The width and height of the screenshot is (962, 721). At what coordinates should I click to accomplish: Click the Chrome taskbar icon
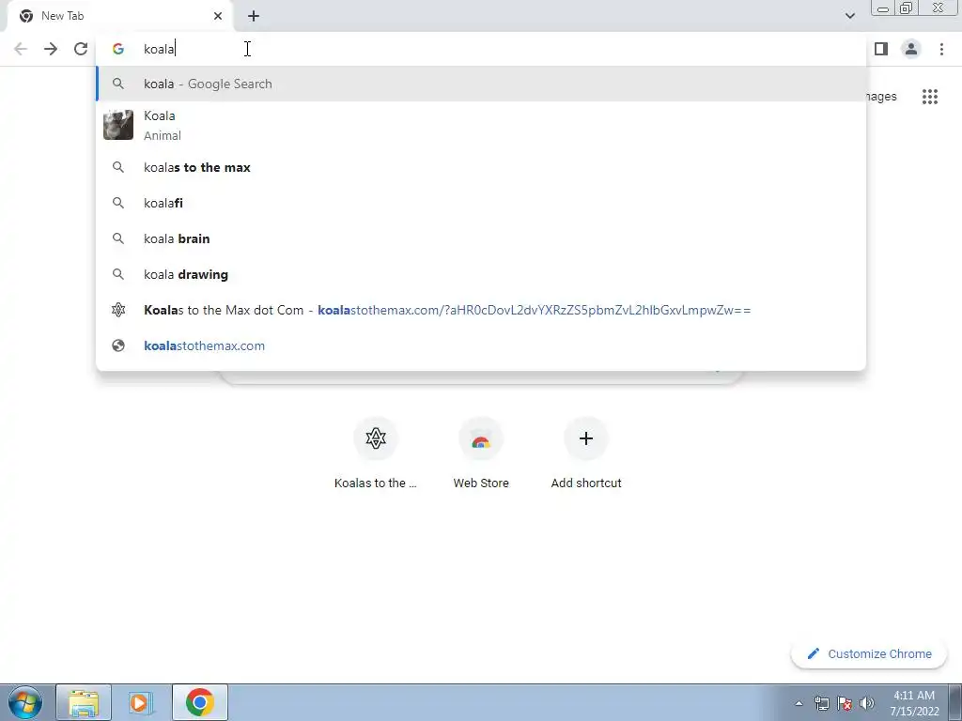pyautogui.click(x=199, y=702)
